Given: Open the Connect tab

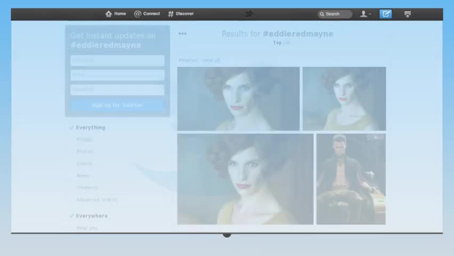Looking at the screenshot, I should pos(147,14).
